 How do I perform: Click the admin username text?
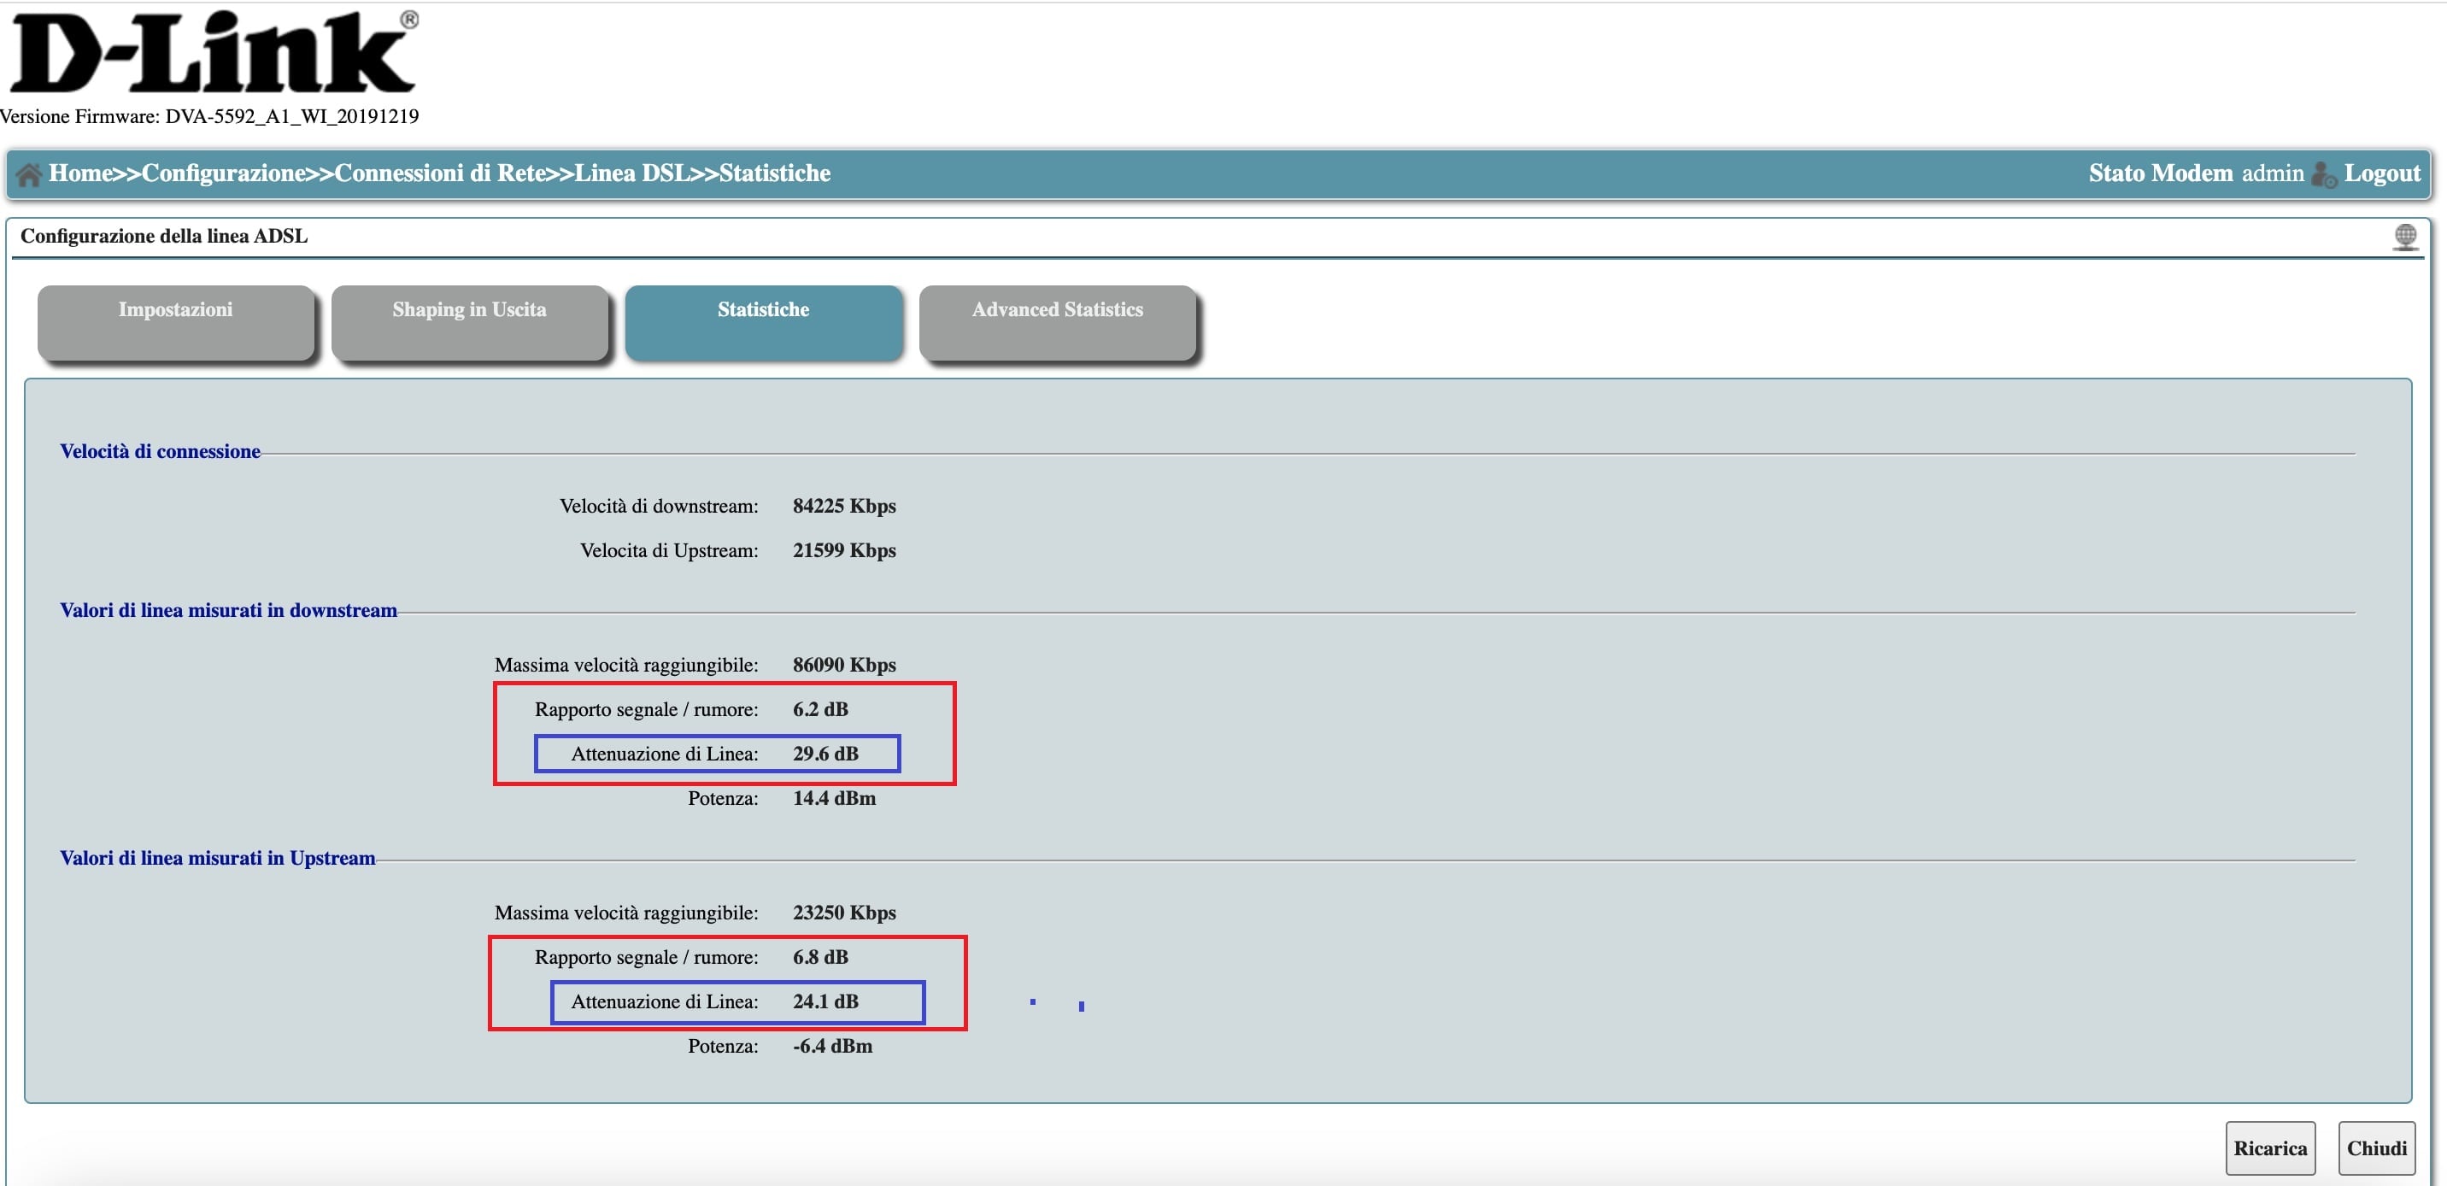[x=2272, y=173]
